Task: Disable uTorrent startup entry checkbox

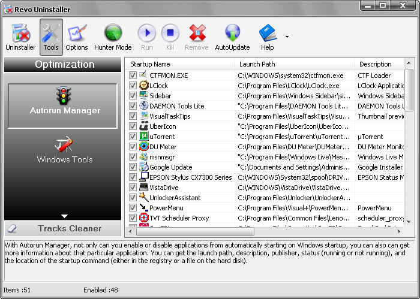Action: (x=133, y=137)
